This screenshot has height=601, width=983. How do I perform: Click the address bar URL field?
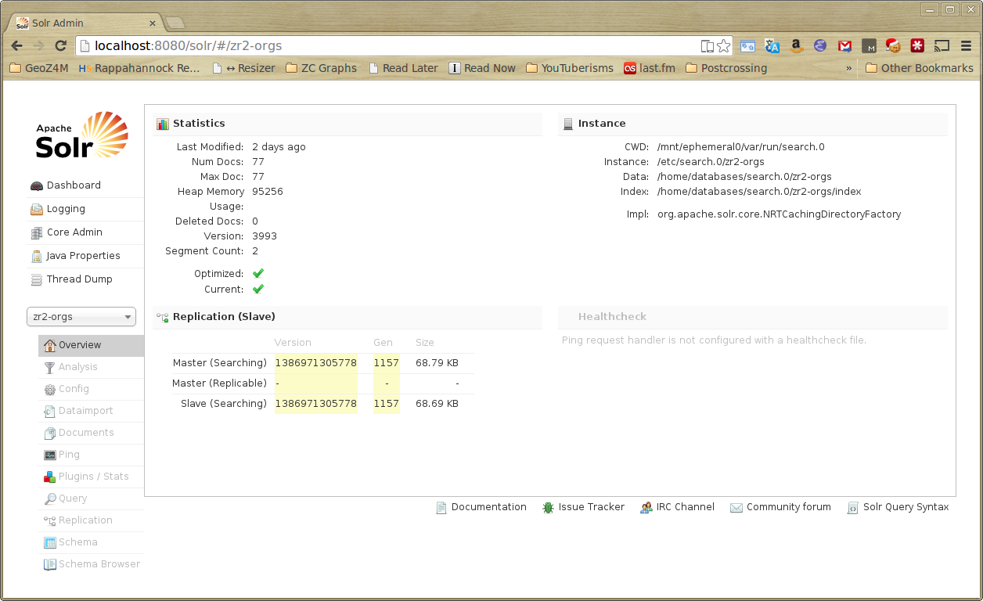click(x=391, y=46)
